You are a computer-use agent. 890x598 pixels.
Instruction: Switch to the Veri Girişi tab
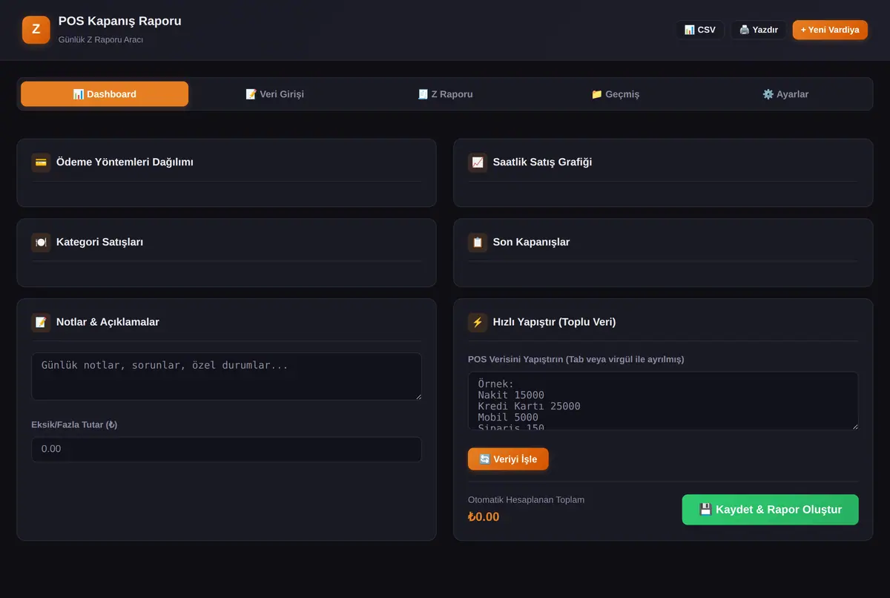pyautogui.click(x=274, y=94)
